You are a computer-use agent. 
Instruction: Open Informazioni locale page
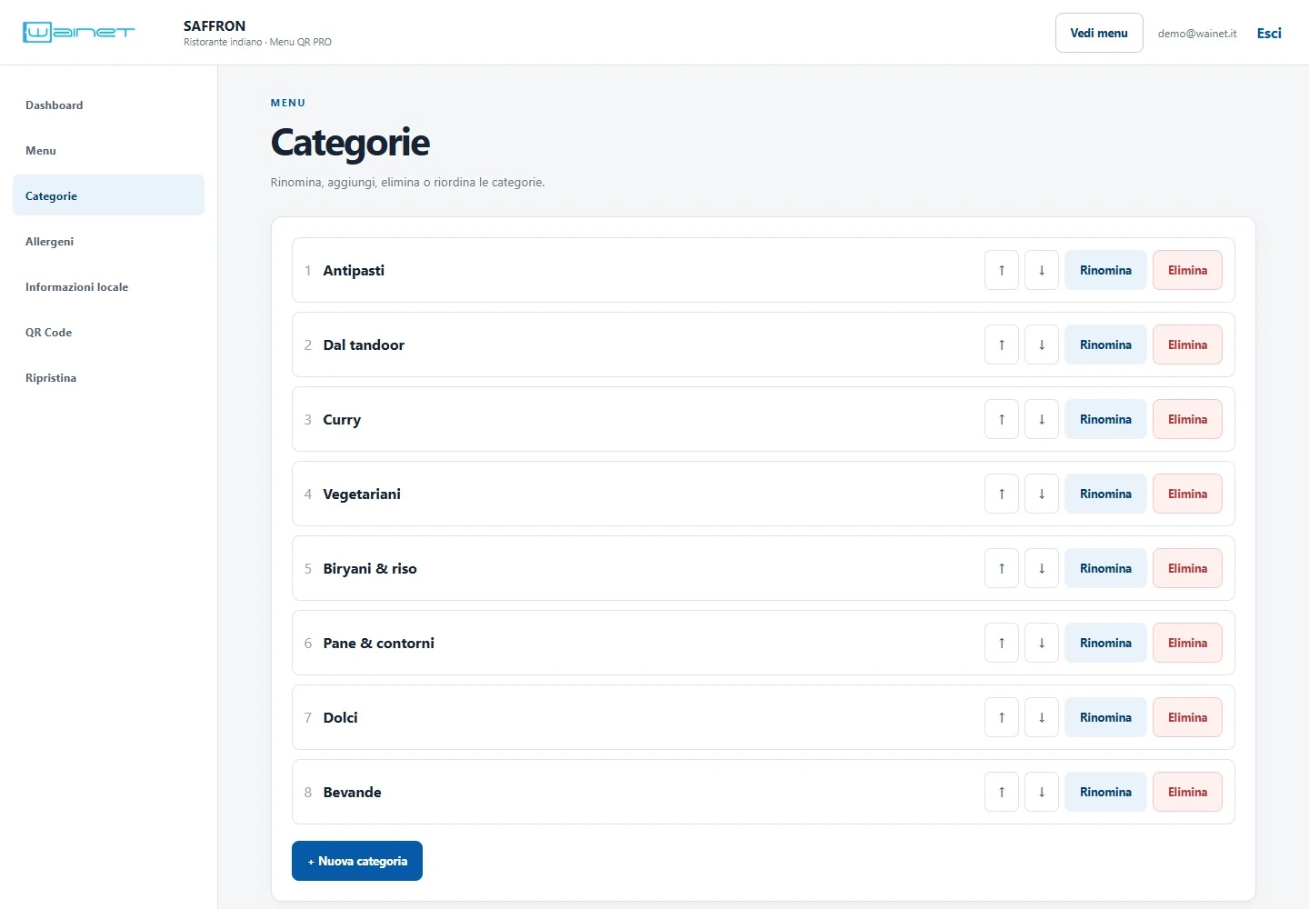[108, 286]
